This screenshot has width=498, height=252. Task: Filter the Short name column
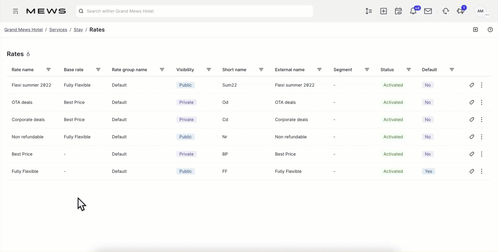coord(261,70)
